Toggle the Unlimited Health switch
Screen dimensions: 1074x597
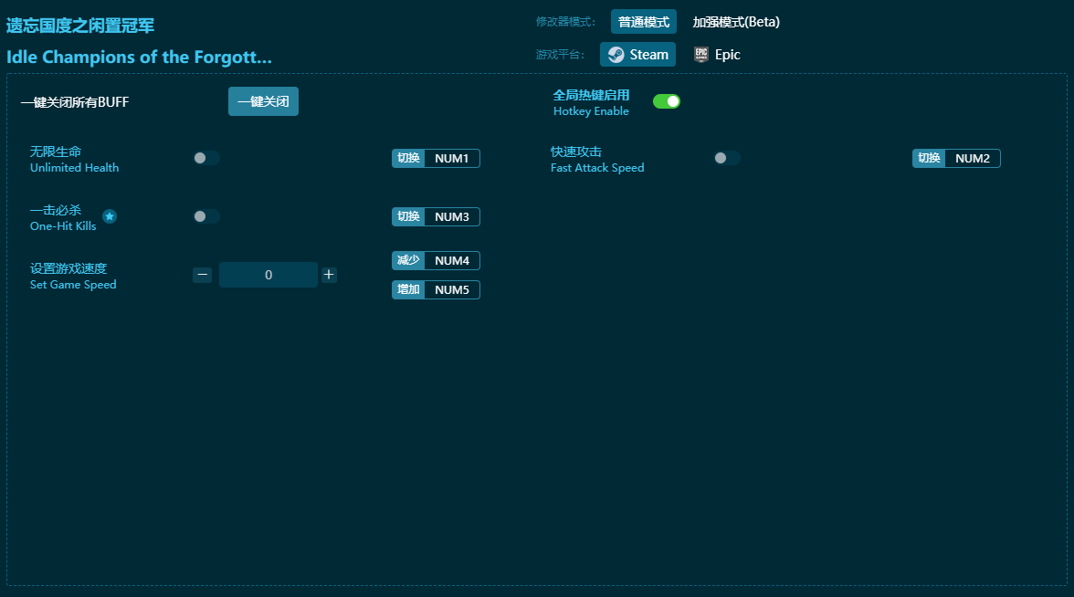[x=206, y=158]
